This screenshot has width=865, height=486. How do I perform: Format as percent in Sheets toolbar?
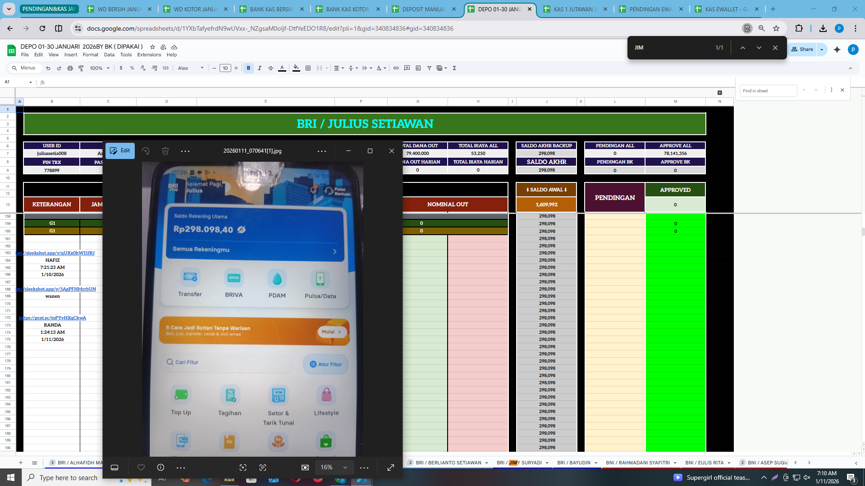coord(132,68)
